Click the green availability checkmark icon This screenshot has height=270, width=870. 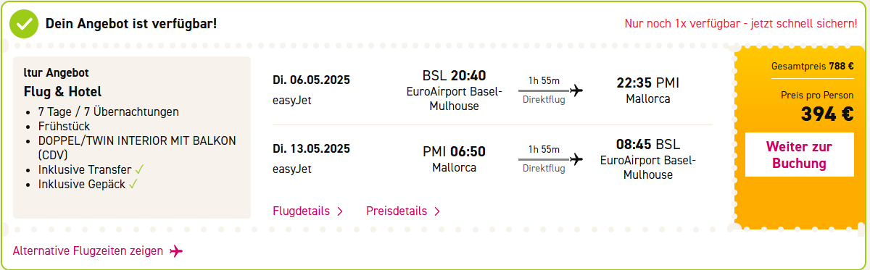tap(24, 24)
